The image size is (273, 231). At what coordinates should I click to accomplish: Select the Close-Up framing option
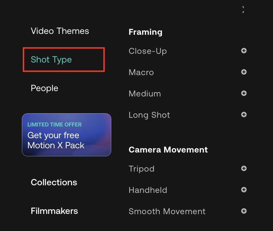coord(148,51)
